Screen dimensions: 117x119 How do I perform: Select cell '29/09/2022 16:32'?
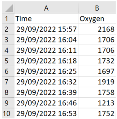[x=46, y=82]
